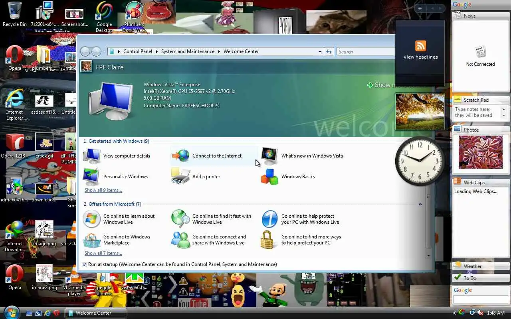Expand System and Maintenance breadcrumb arrow
The width and height of the screenshot is (511, 319).
coord(219,51)
